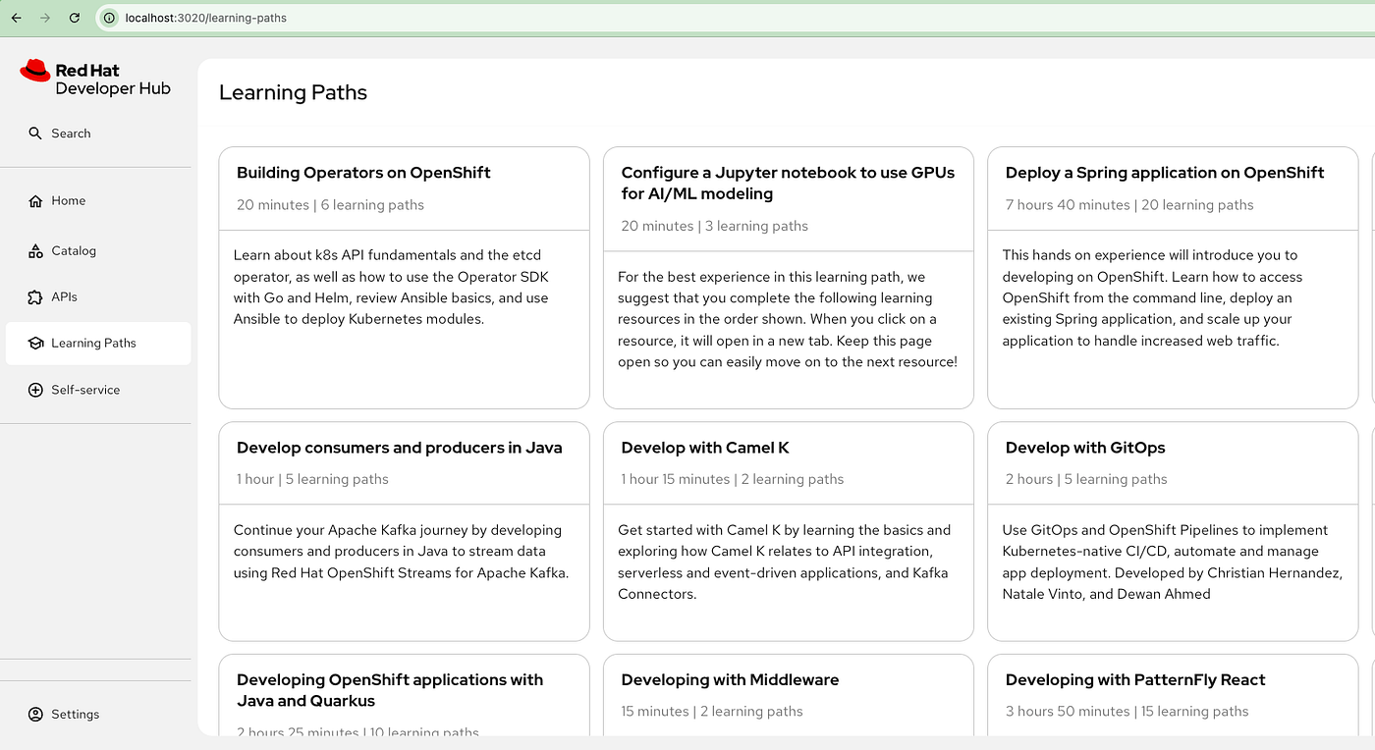Click the Red Hat fedora logo

35,70
